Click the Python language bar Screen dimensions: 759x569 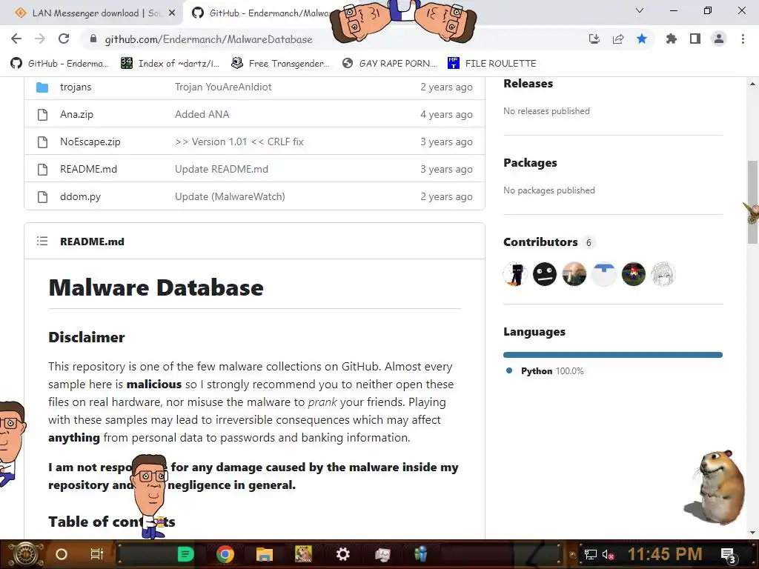613,355
